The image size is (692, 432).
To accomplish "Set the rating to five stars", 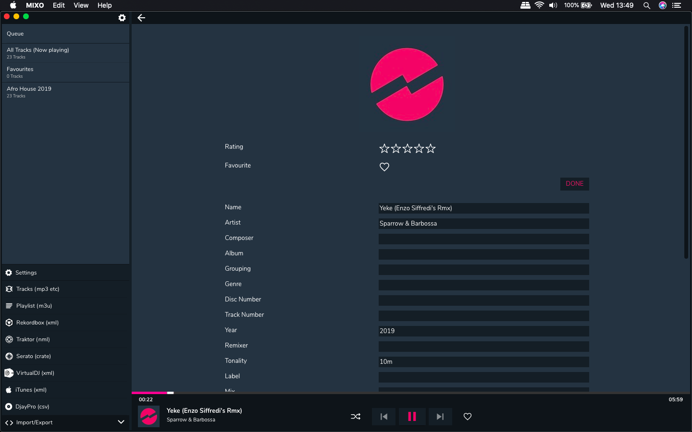I will 431,148.
